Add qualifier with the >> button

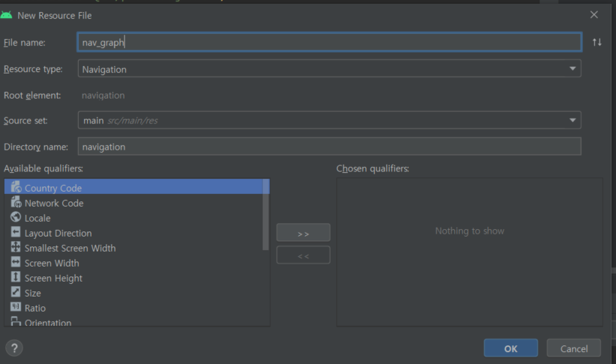(304, 233)
